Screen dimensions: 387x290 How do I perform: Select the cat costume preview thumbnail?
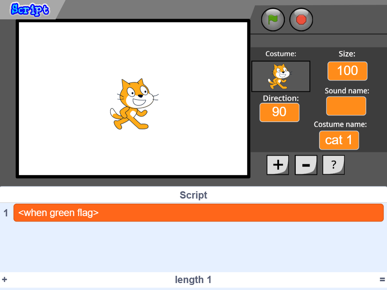280,76
